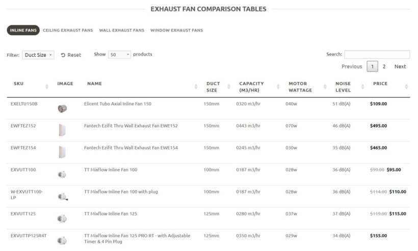
Task: Open Elicent Tubo Axial Inline Fan 150
Action: [117, 104]
